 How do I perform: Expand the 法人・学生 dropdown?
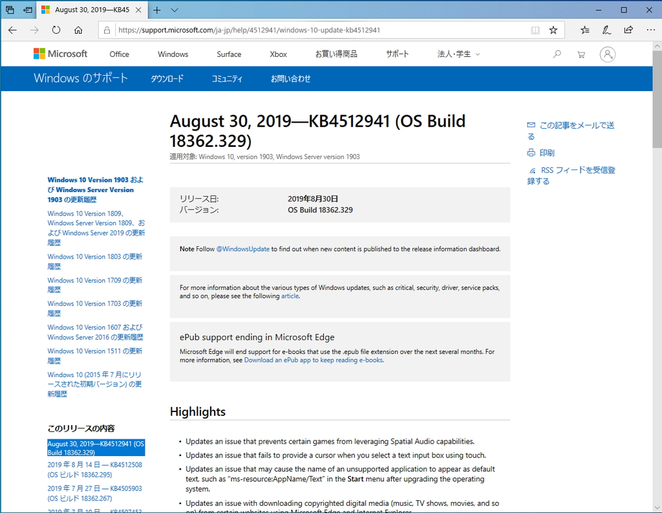click(x=459, y=54)
